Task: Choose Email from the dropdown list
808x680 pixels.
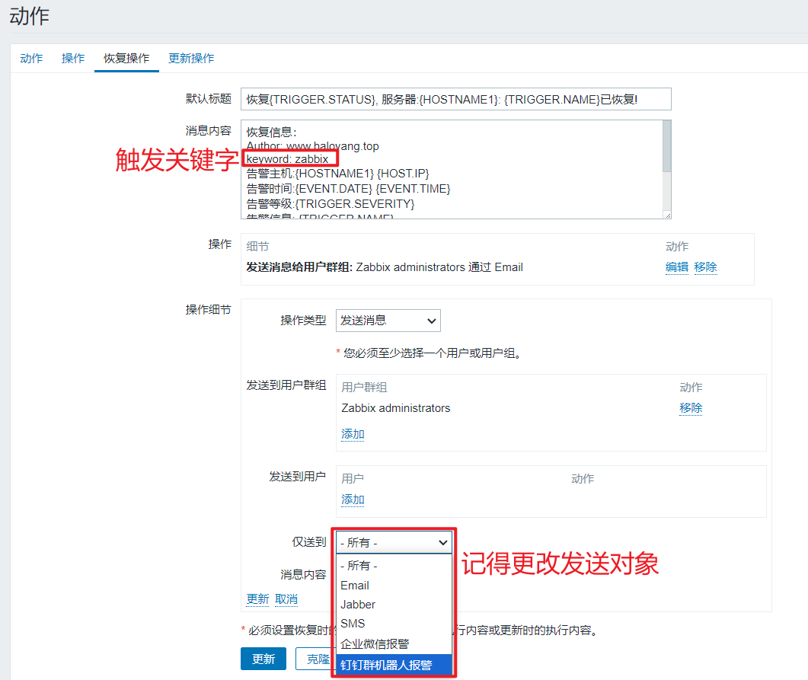Action: point(394,586)
